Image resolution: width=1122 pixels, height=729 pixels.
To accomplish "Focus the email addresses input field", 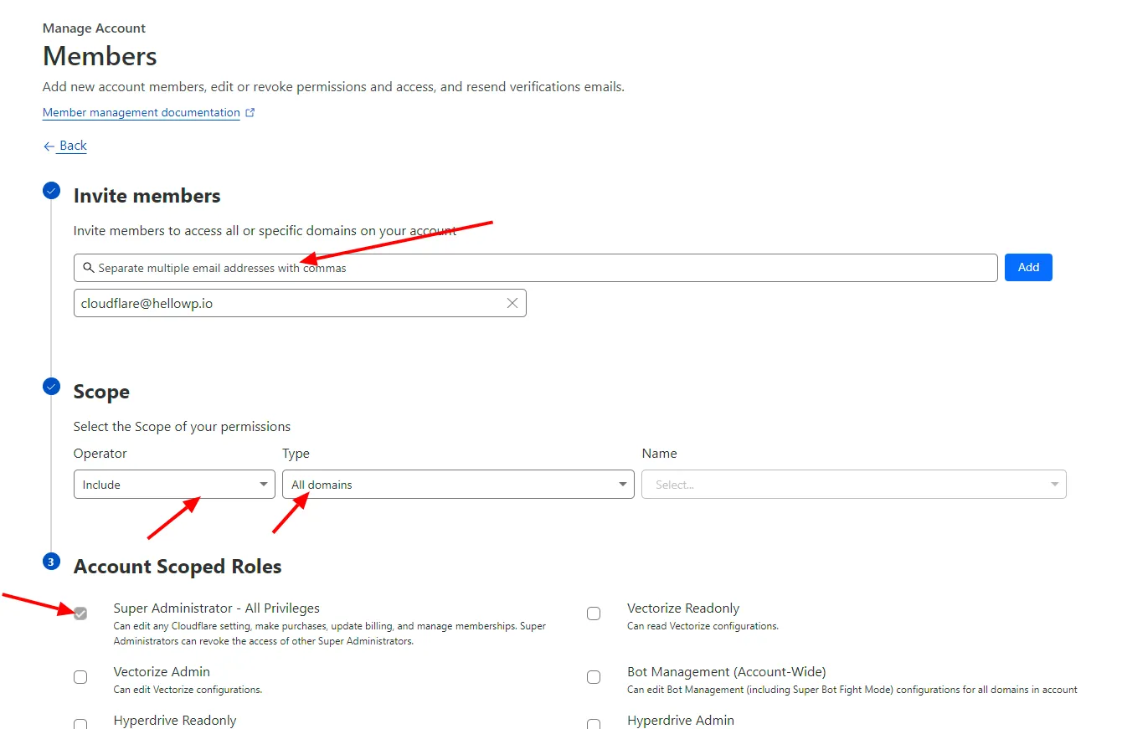I will 536,268.
